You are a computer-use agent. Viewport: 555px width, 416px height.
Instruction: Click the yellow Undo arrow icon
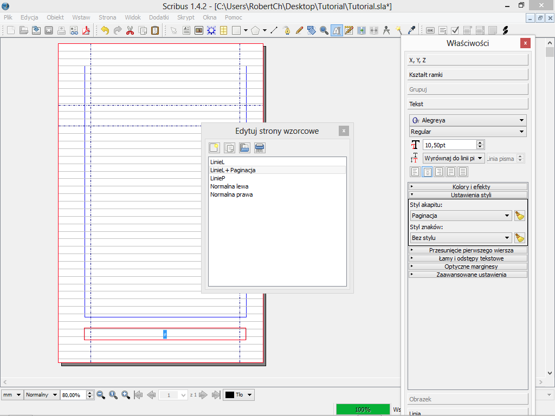[105, 30]
